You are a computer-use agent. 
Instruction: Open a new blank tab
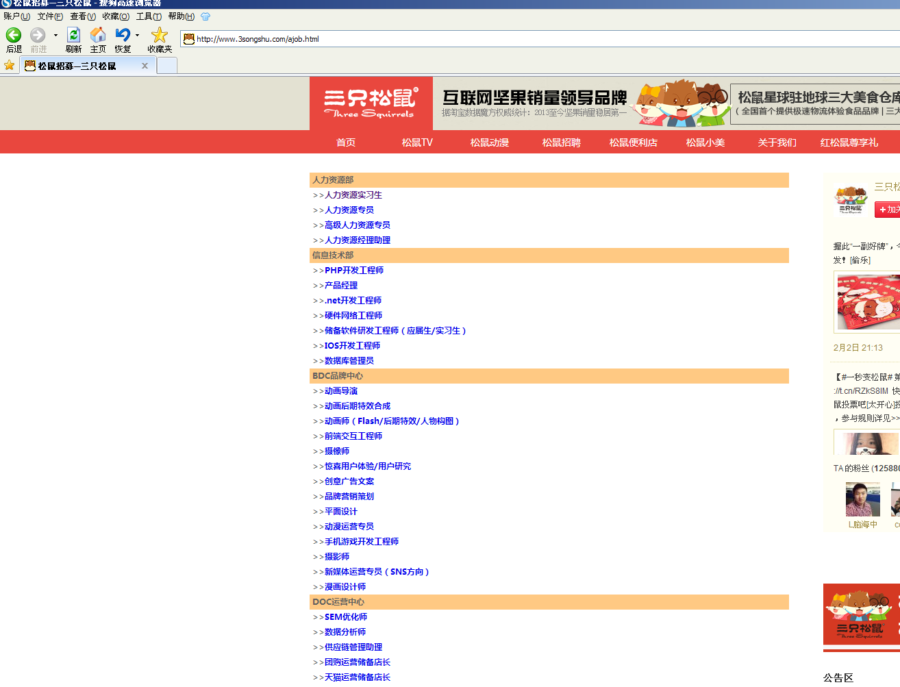point(167,65)
